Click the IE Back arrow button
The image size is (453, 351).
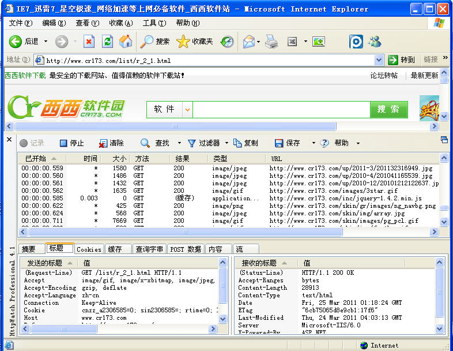click(x=16, y=42)
